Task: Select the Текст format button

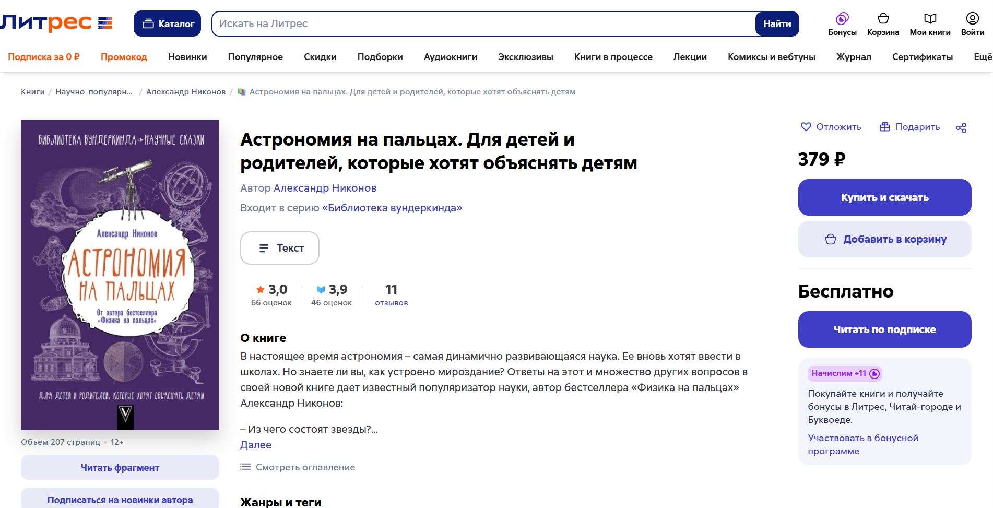Action: (x=280, y=248)
